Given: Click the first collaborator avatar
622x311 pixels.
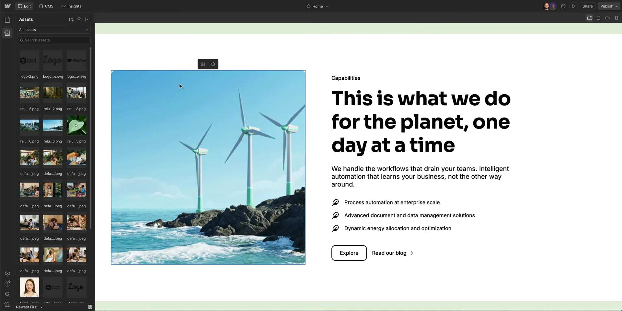Looking at the screenshot, I should tap(547, 6).
